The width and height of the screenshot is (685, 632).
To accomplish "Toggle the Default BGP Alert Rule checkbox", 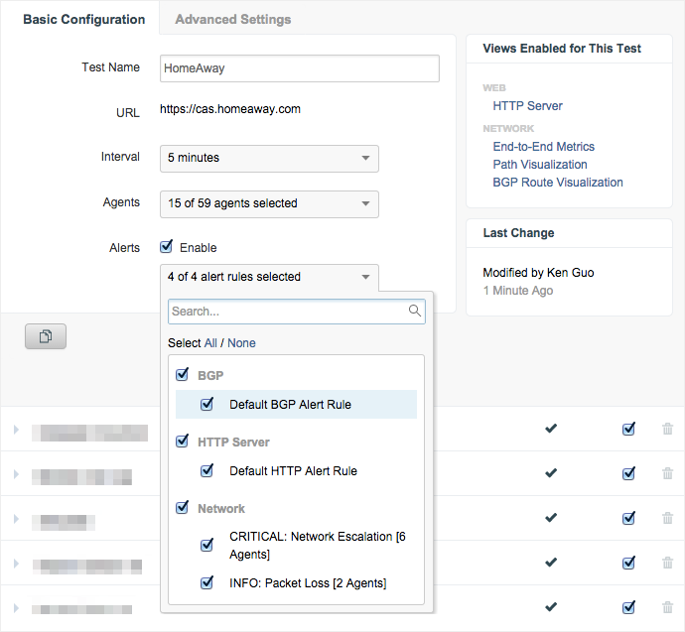I will (x=207, y=405).
